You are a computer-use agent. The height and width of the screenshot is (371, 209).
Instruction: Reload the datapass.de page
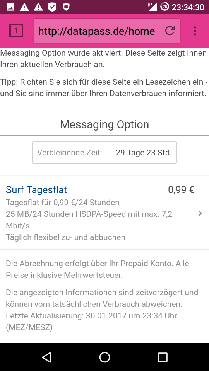click(170, 31)
